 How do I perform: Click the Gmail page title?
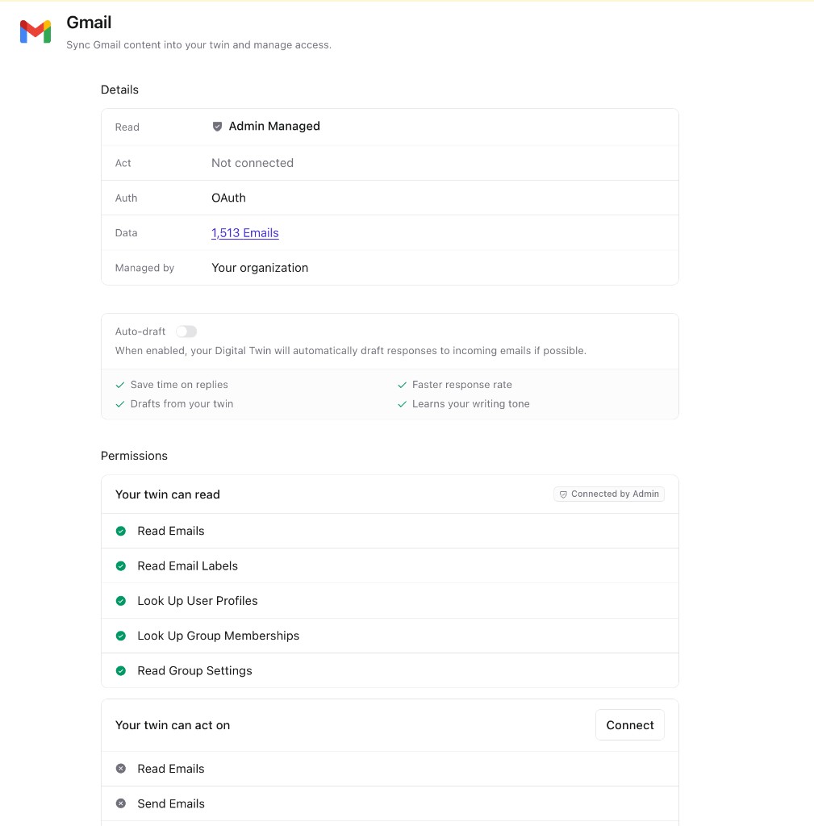[89, 23]
